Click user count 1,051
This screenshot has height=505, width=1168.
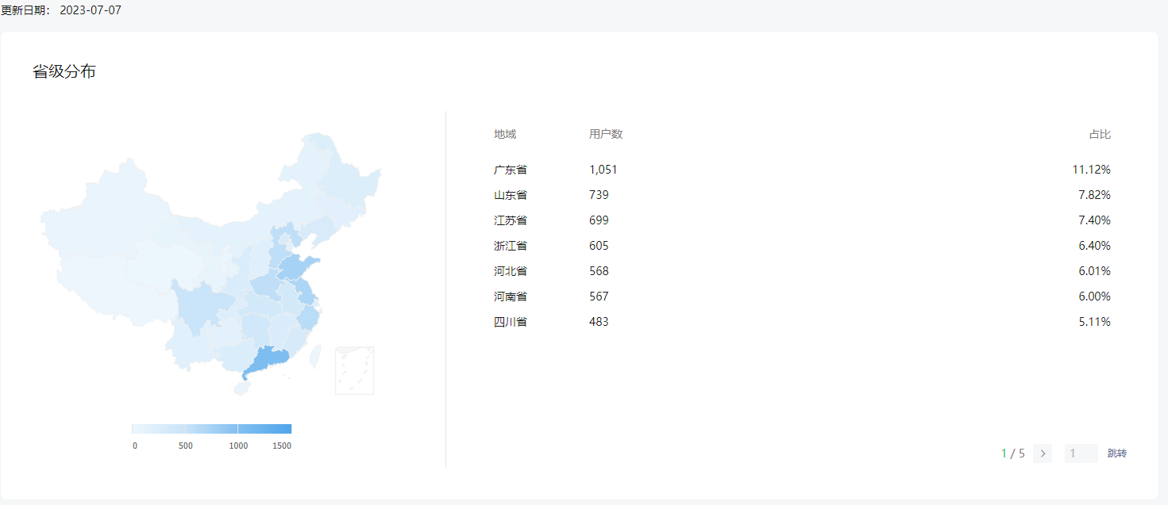click(x=603, y=170)
